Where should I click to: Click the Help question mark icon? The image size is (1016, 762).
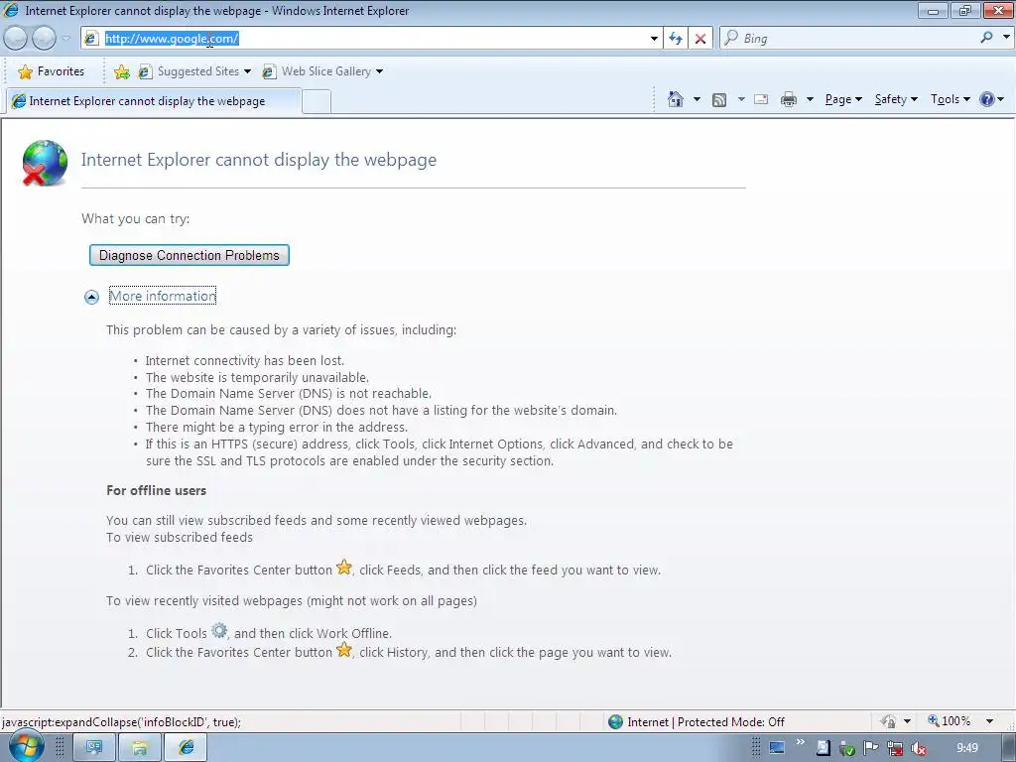[987, 99]
